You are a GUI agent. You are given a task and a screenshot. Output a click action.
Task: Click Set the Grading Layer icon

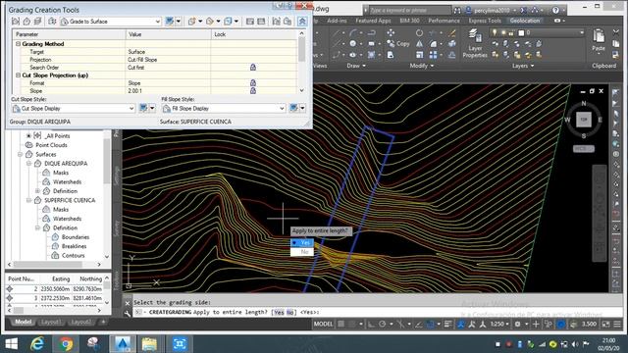tap(38, 22)
